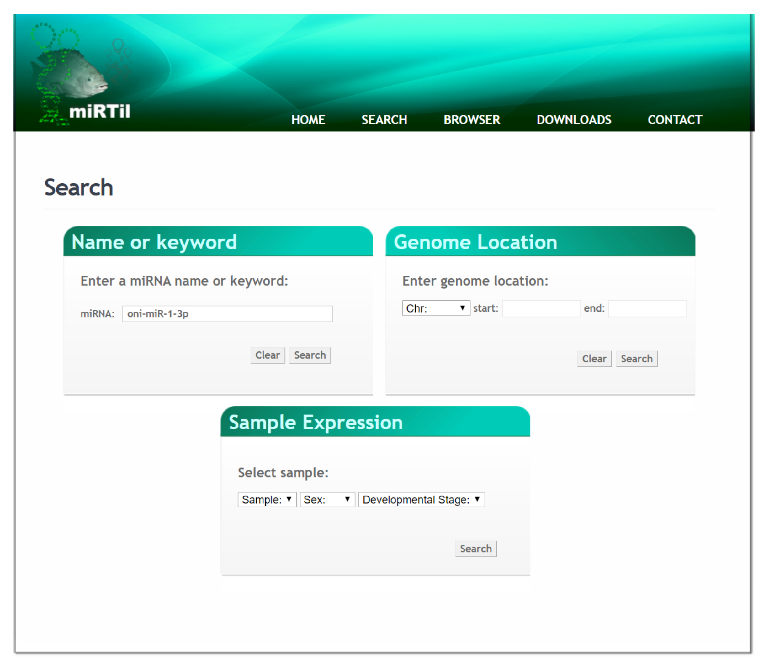This screenshot has width=769, height=662.
Task: Expand the Chr: chromosome dropdown
Action: click(x=436, y=308)
